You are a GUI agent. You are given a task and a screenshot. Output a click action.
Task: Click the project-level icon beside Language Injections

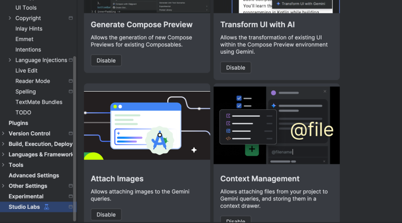pos(70,60)
